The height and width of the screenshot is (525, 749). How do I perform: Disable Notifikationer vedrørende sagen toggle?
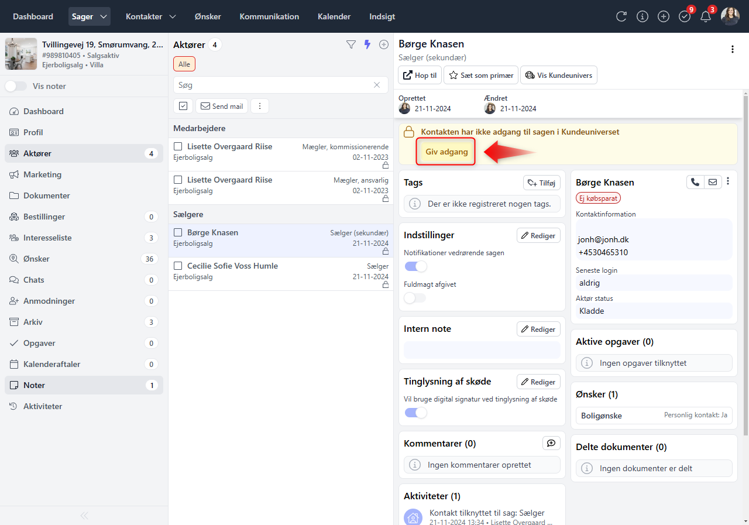pyautogui.click(x=415, y=267)
